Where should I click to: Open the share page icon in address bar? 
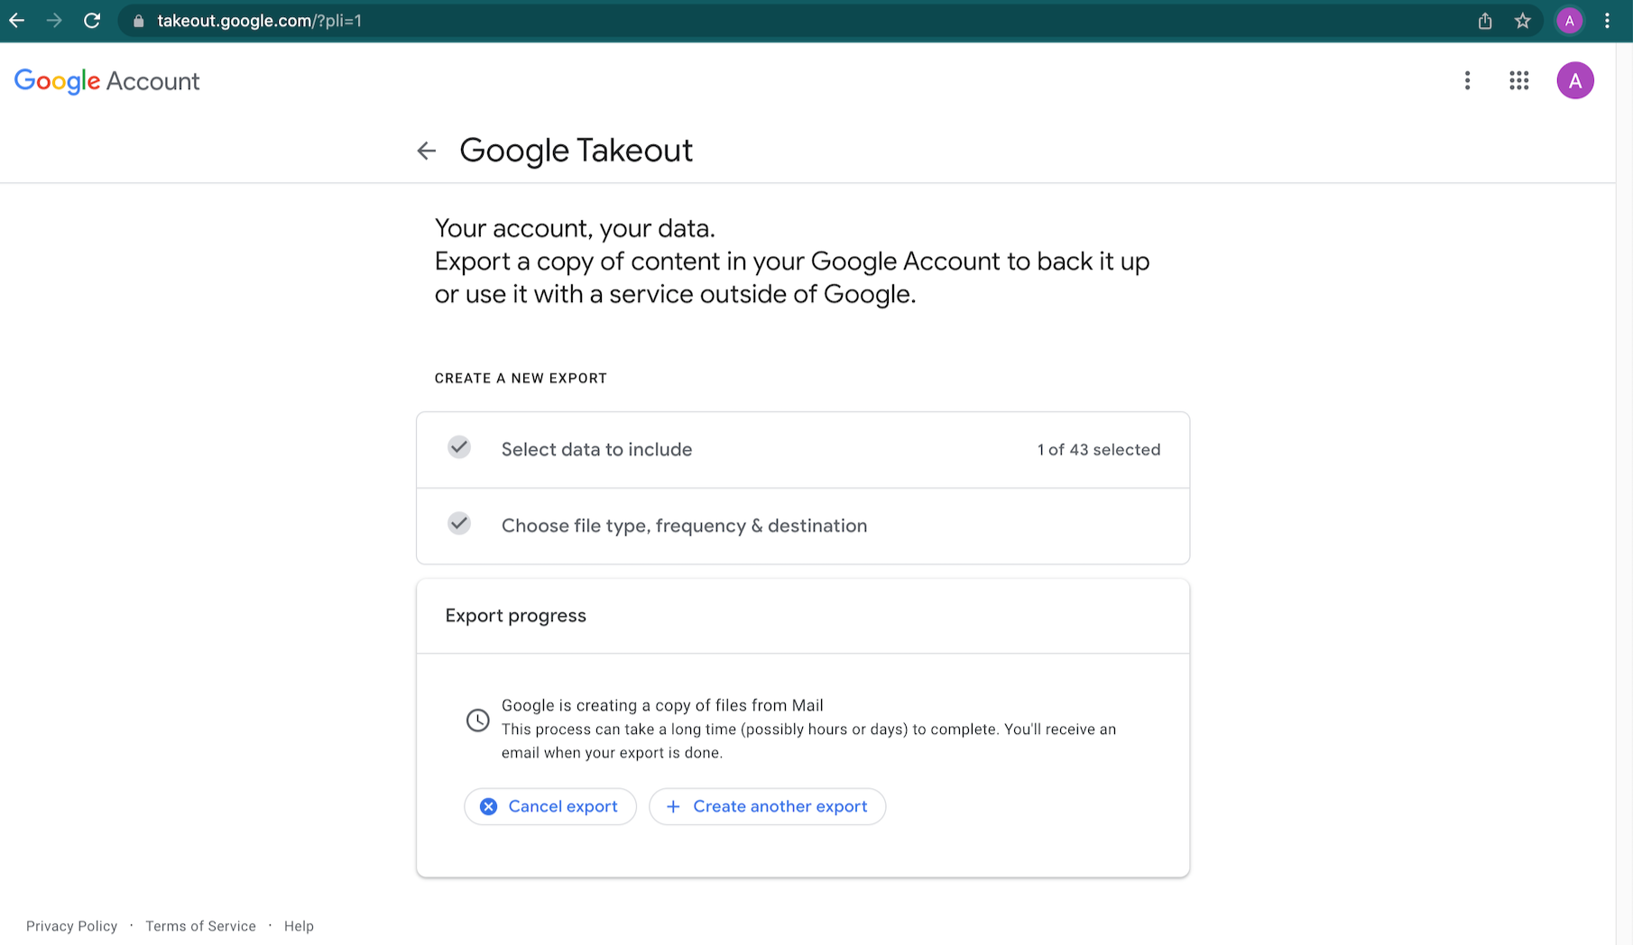[1485, 21]
